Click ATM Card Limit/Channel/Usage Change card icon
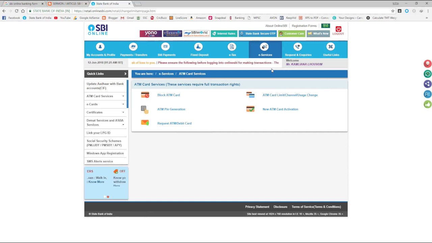The height and width of the screenshot is (243, 432). tap(250, 95)
